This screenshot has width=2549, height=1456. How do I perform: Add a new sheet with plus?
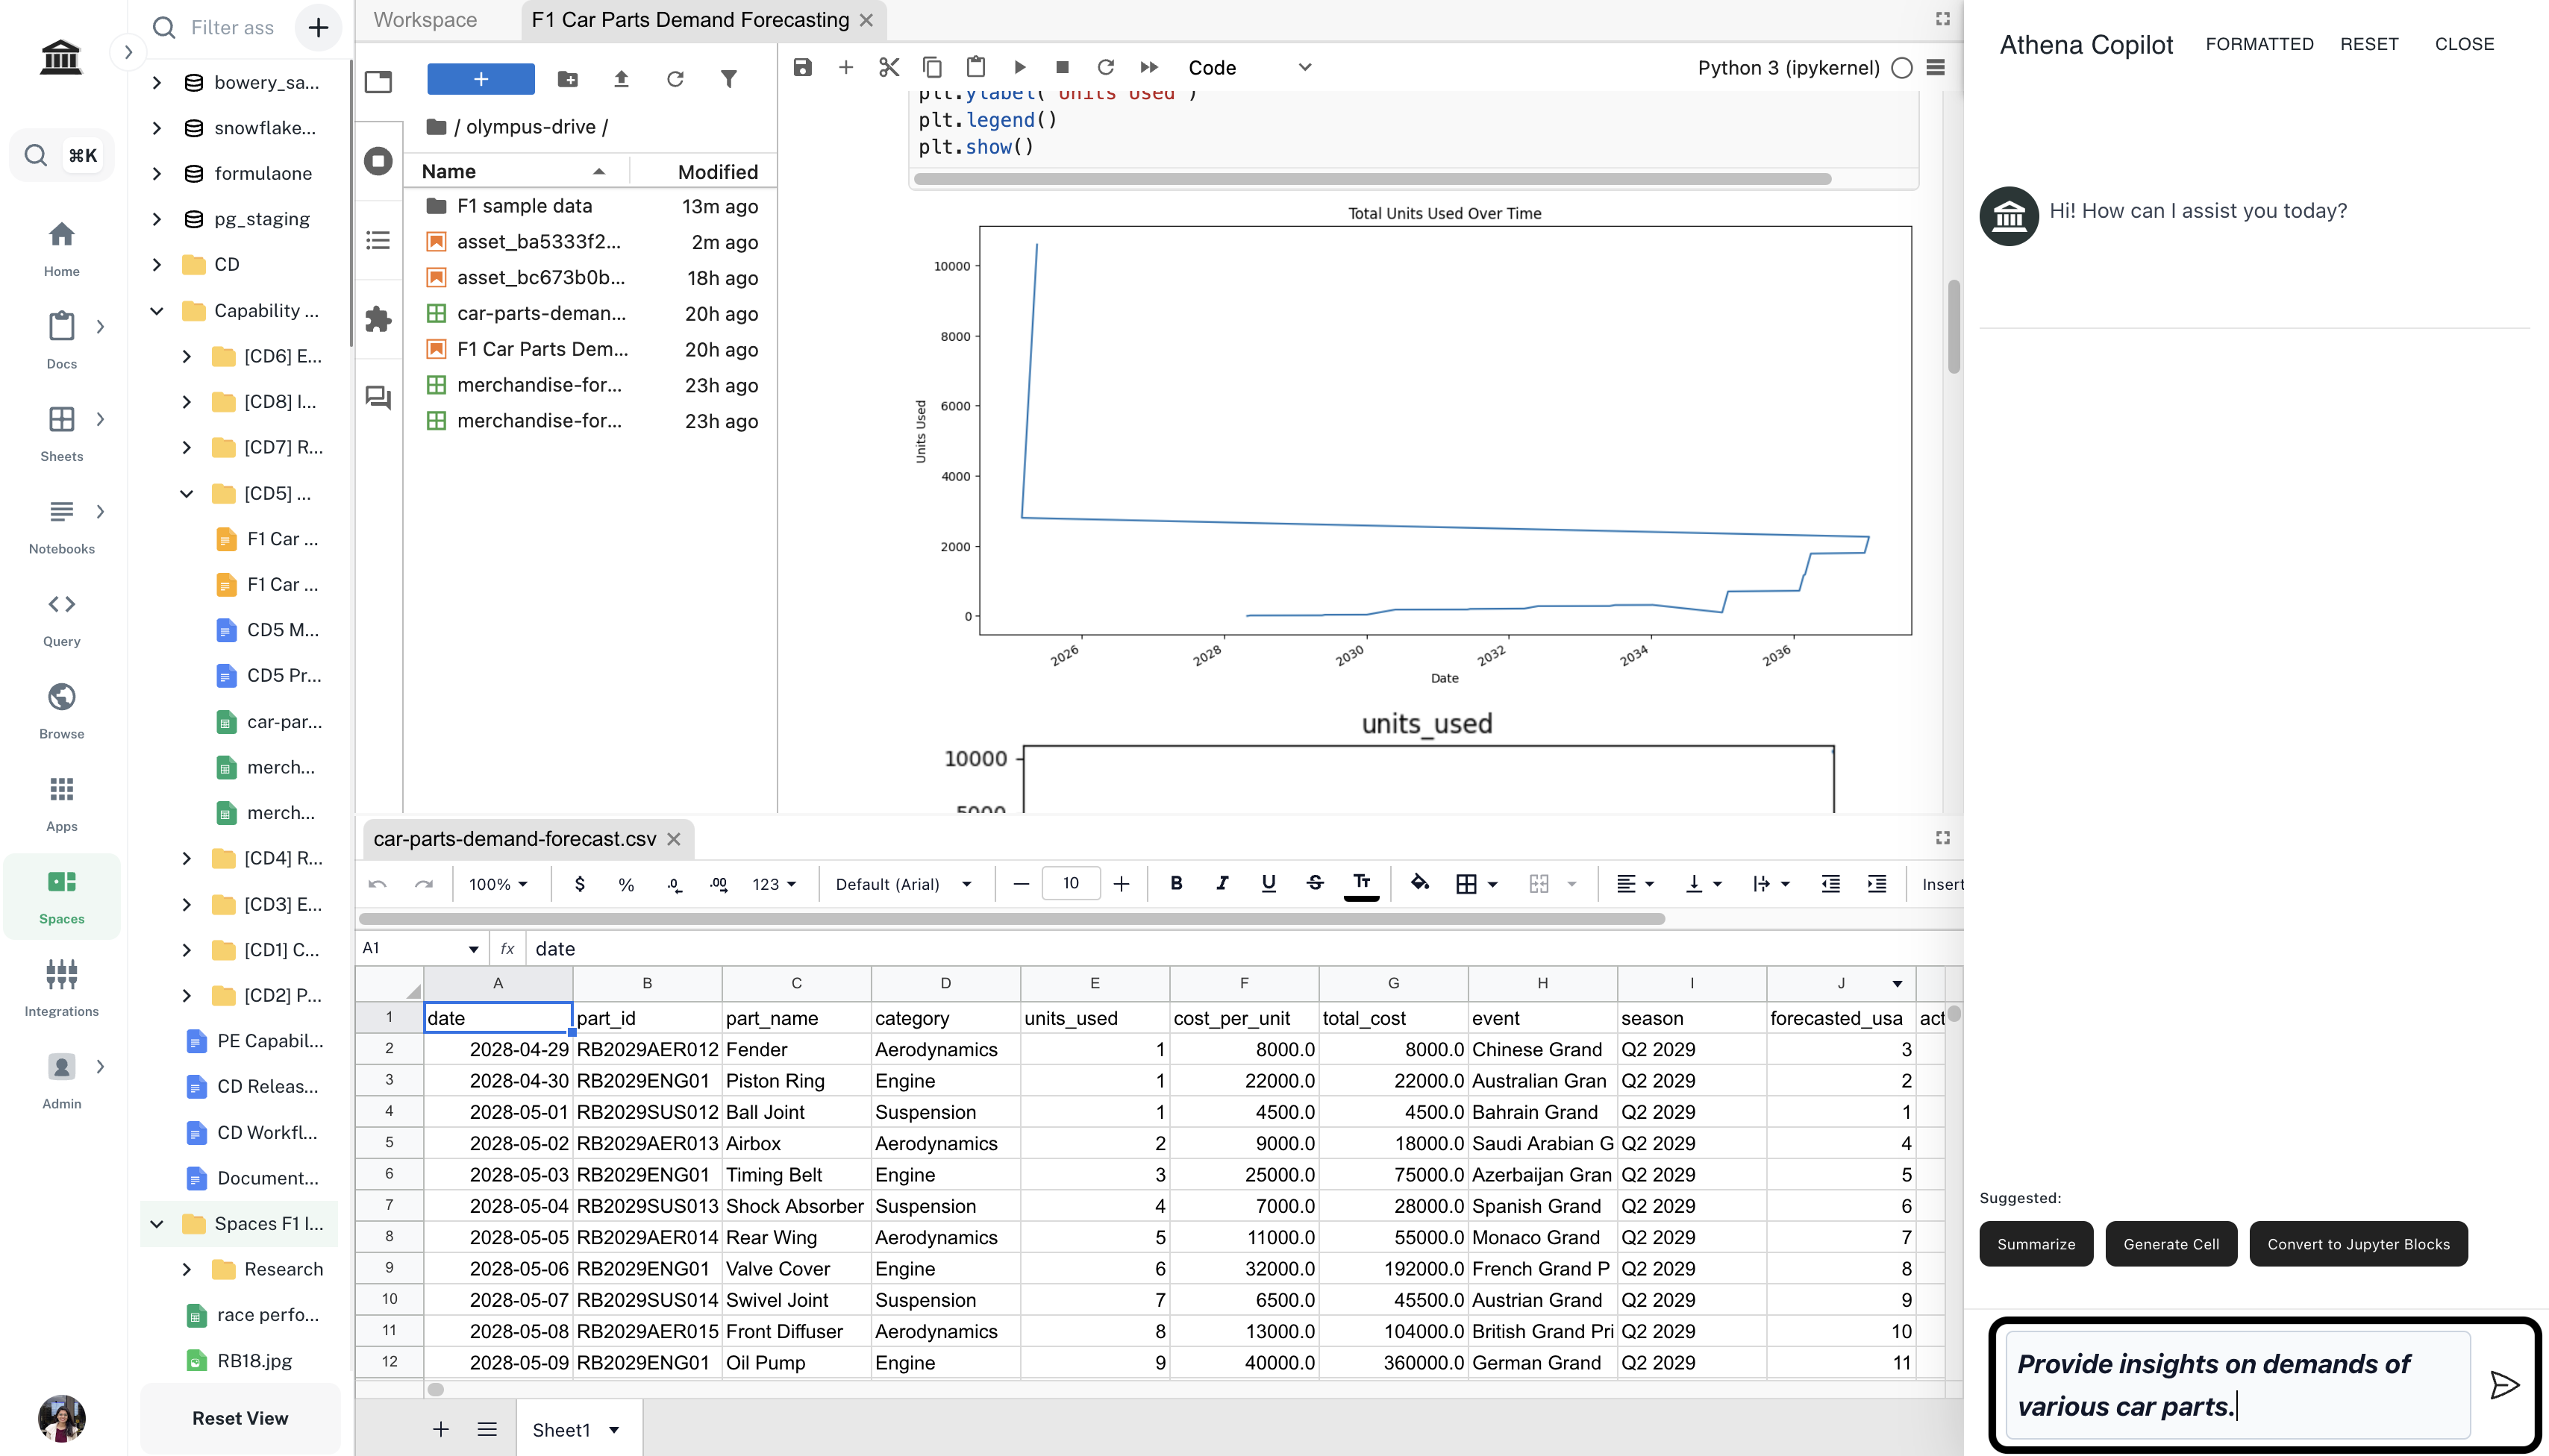coord(440,1430)
